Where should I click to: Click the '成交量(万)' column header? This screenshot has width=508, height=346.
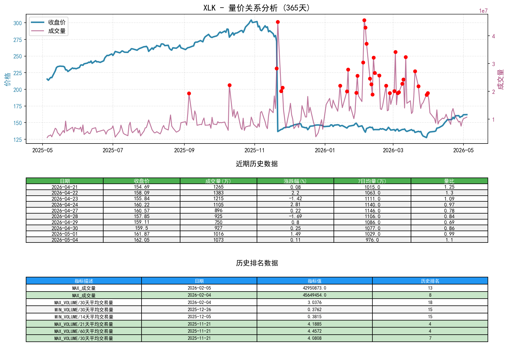click(x=218, y=181)
